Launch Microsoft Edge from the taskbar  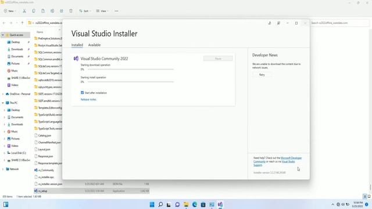[x=195, y=204]
